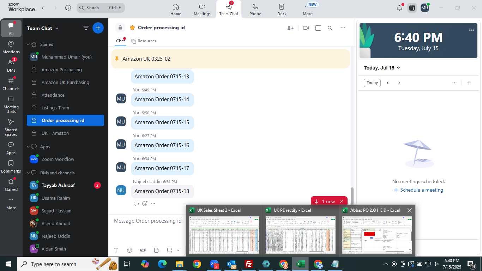Image resolution: width=482 pixels, height=271 pixels.
Task: Open the MU profile avatar menu
Action: click(x=425, y=8)
